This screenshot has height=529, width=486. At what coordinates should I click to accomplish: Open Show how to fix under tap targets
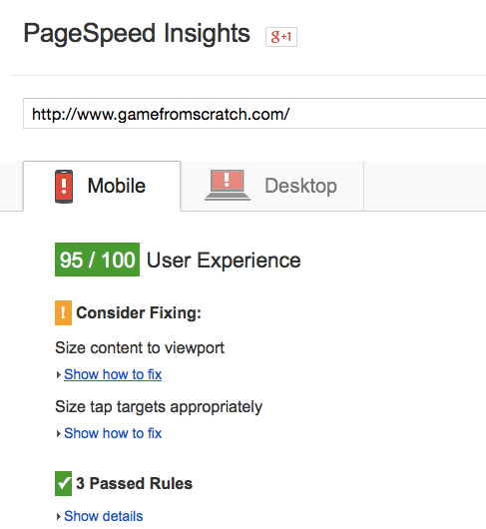tap(113, 433)
